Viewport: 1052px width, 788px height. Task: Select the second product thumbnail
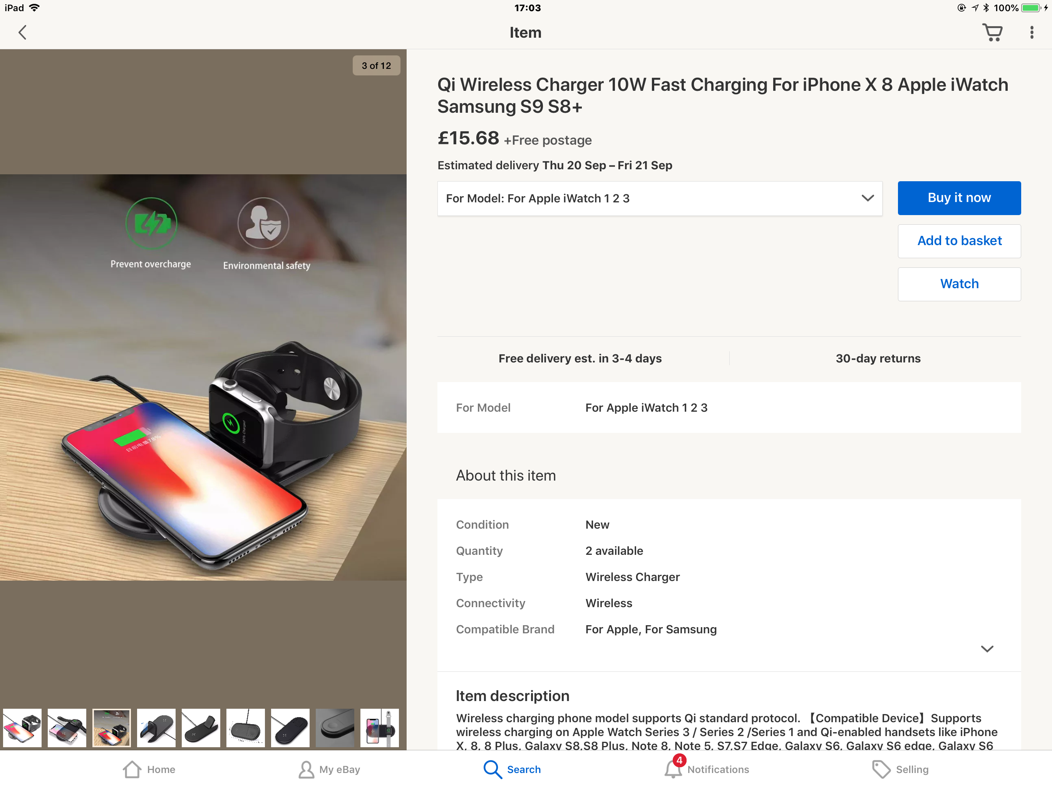click(x=67, y=728)
